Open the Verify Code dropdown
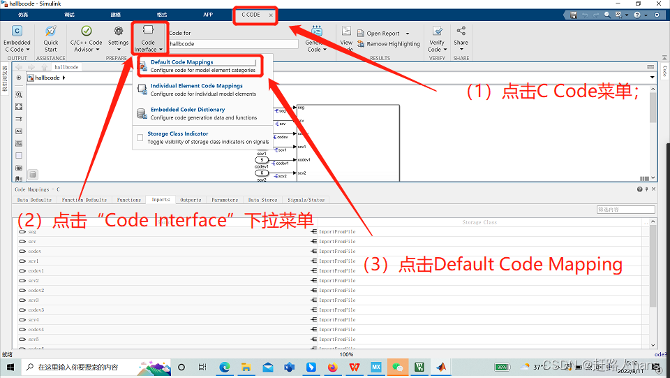Screen dimensions: 670x378 (x=437, y=39)
